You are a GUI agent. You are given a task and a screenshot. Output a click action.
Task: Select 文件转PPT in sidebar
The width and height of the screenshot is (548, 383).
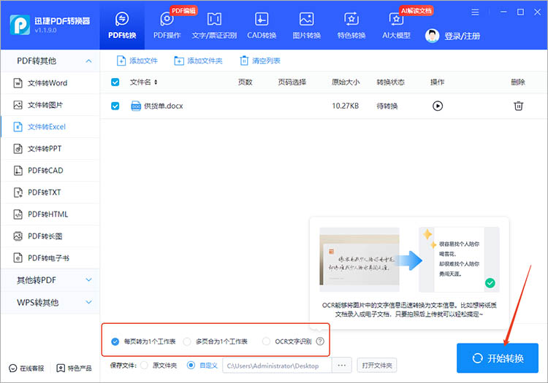(x=50, y=149)
